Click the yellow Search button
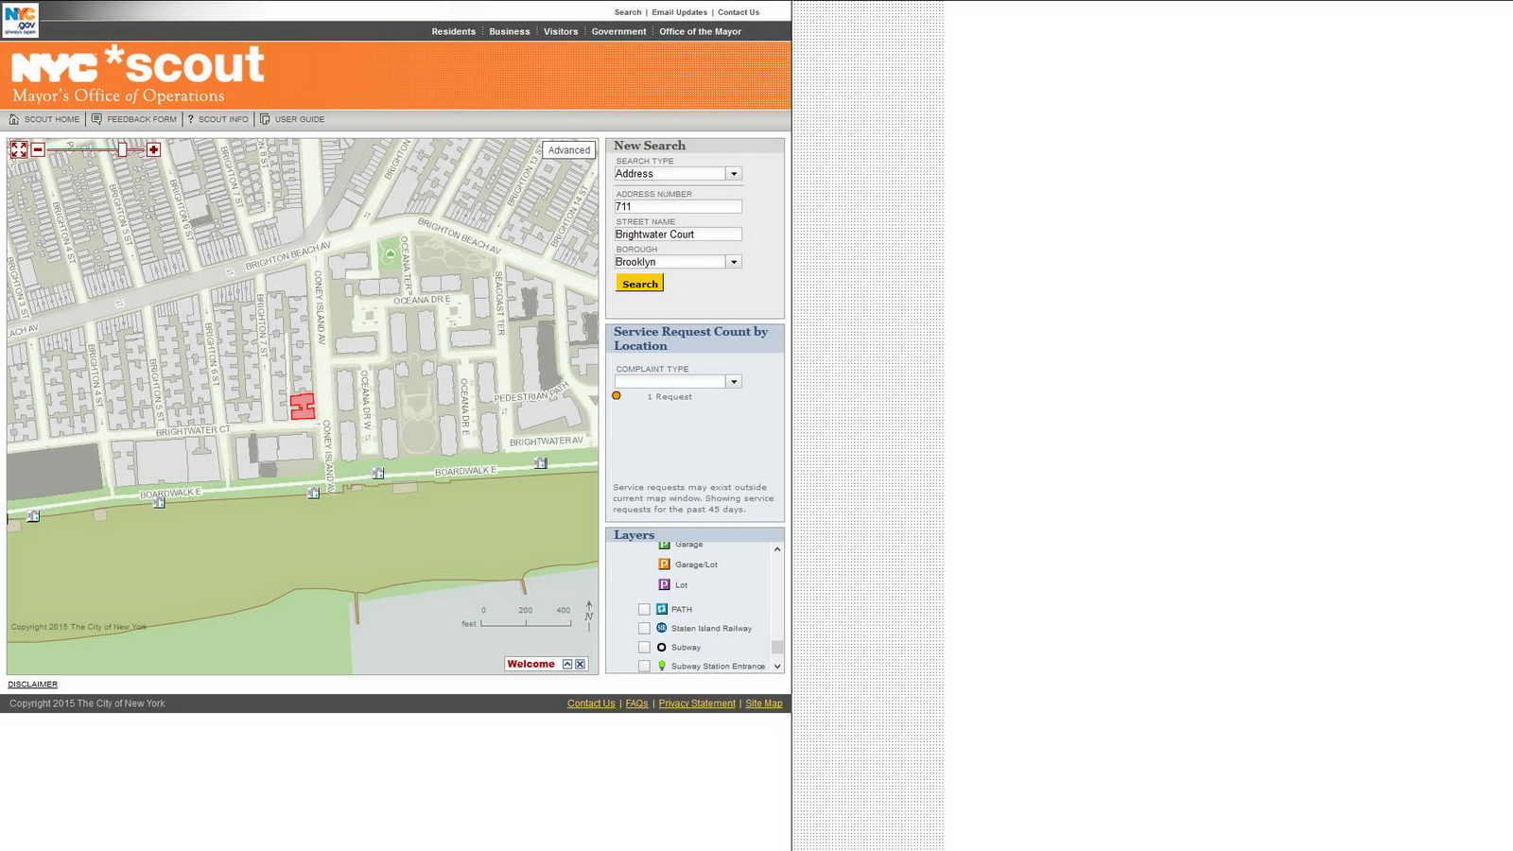This screenshot has width=1513, height=851. pyautogui.click(x=640, y=283)
